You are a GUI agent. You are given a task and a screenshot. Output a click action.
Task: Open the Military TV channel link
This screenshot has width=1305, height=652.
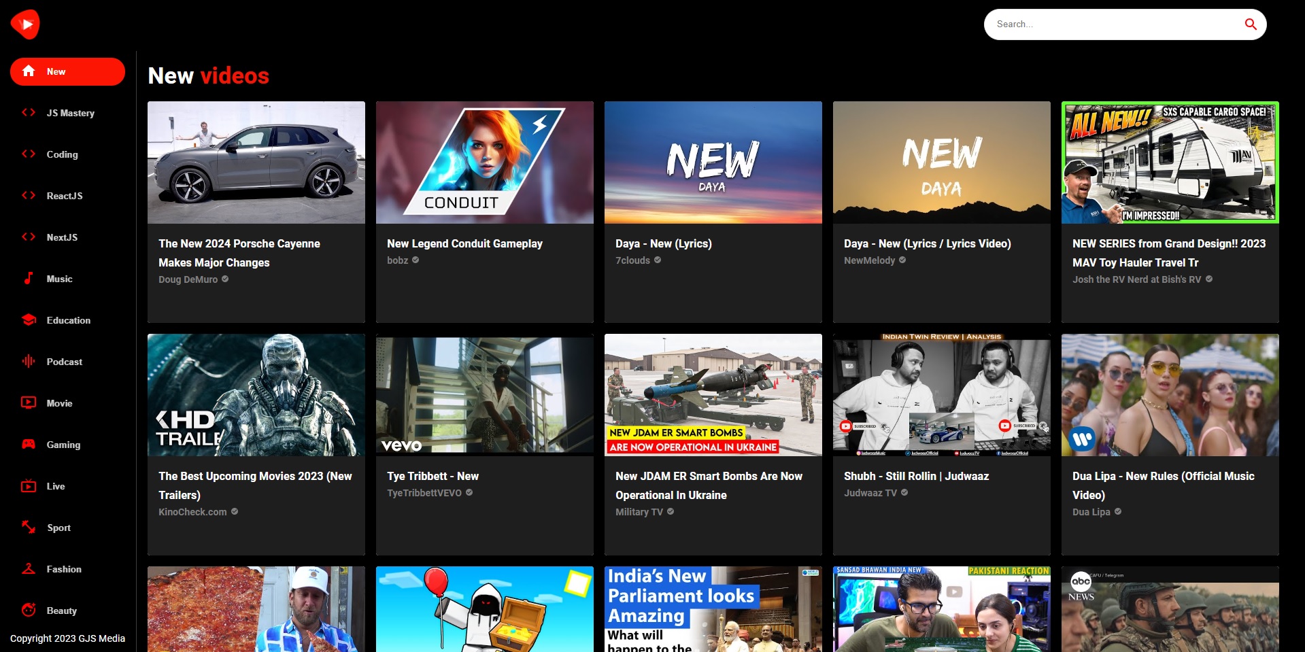tap(639, 512)
